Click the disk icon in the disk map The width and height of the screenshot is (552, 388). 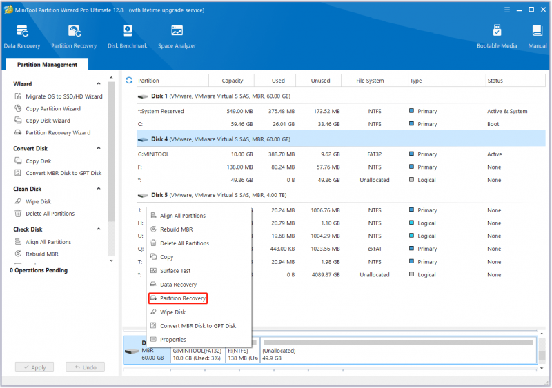pos(132,351)
